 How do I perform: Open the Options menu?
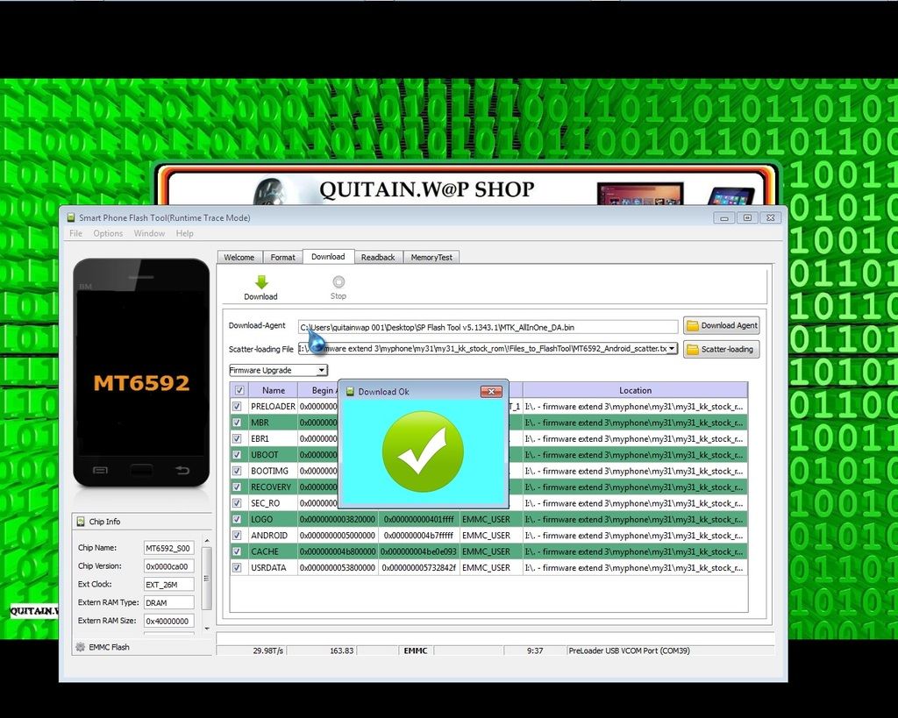point(108,233)
